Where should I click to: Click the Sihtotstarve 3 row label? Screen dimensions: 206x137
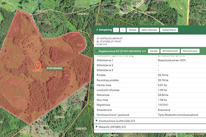coord(105,70)
